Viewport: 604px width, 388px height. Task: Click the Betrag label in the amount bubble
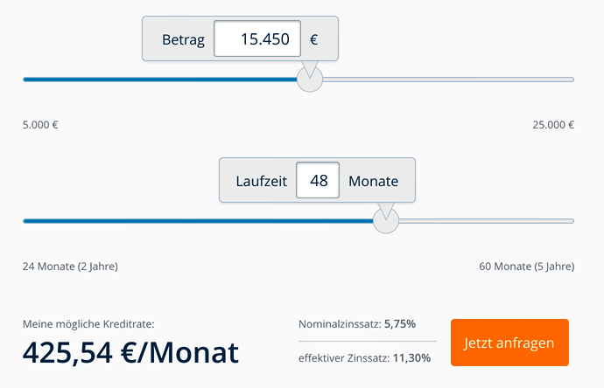pyautogui.click(x=183, y=39)
